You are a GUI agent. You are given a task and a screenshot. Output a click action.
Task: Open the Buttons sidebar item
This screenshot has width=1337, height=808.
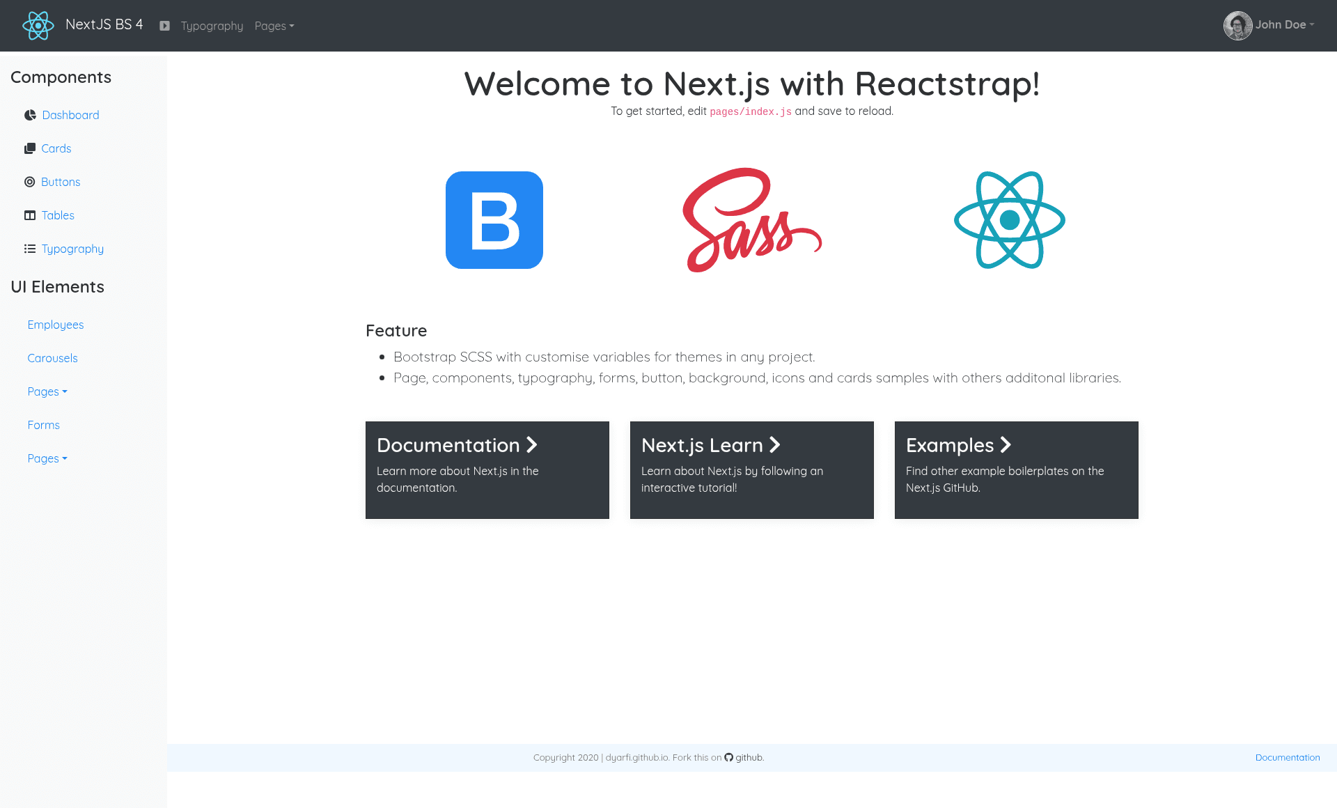coord(61,182)
